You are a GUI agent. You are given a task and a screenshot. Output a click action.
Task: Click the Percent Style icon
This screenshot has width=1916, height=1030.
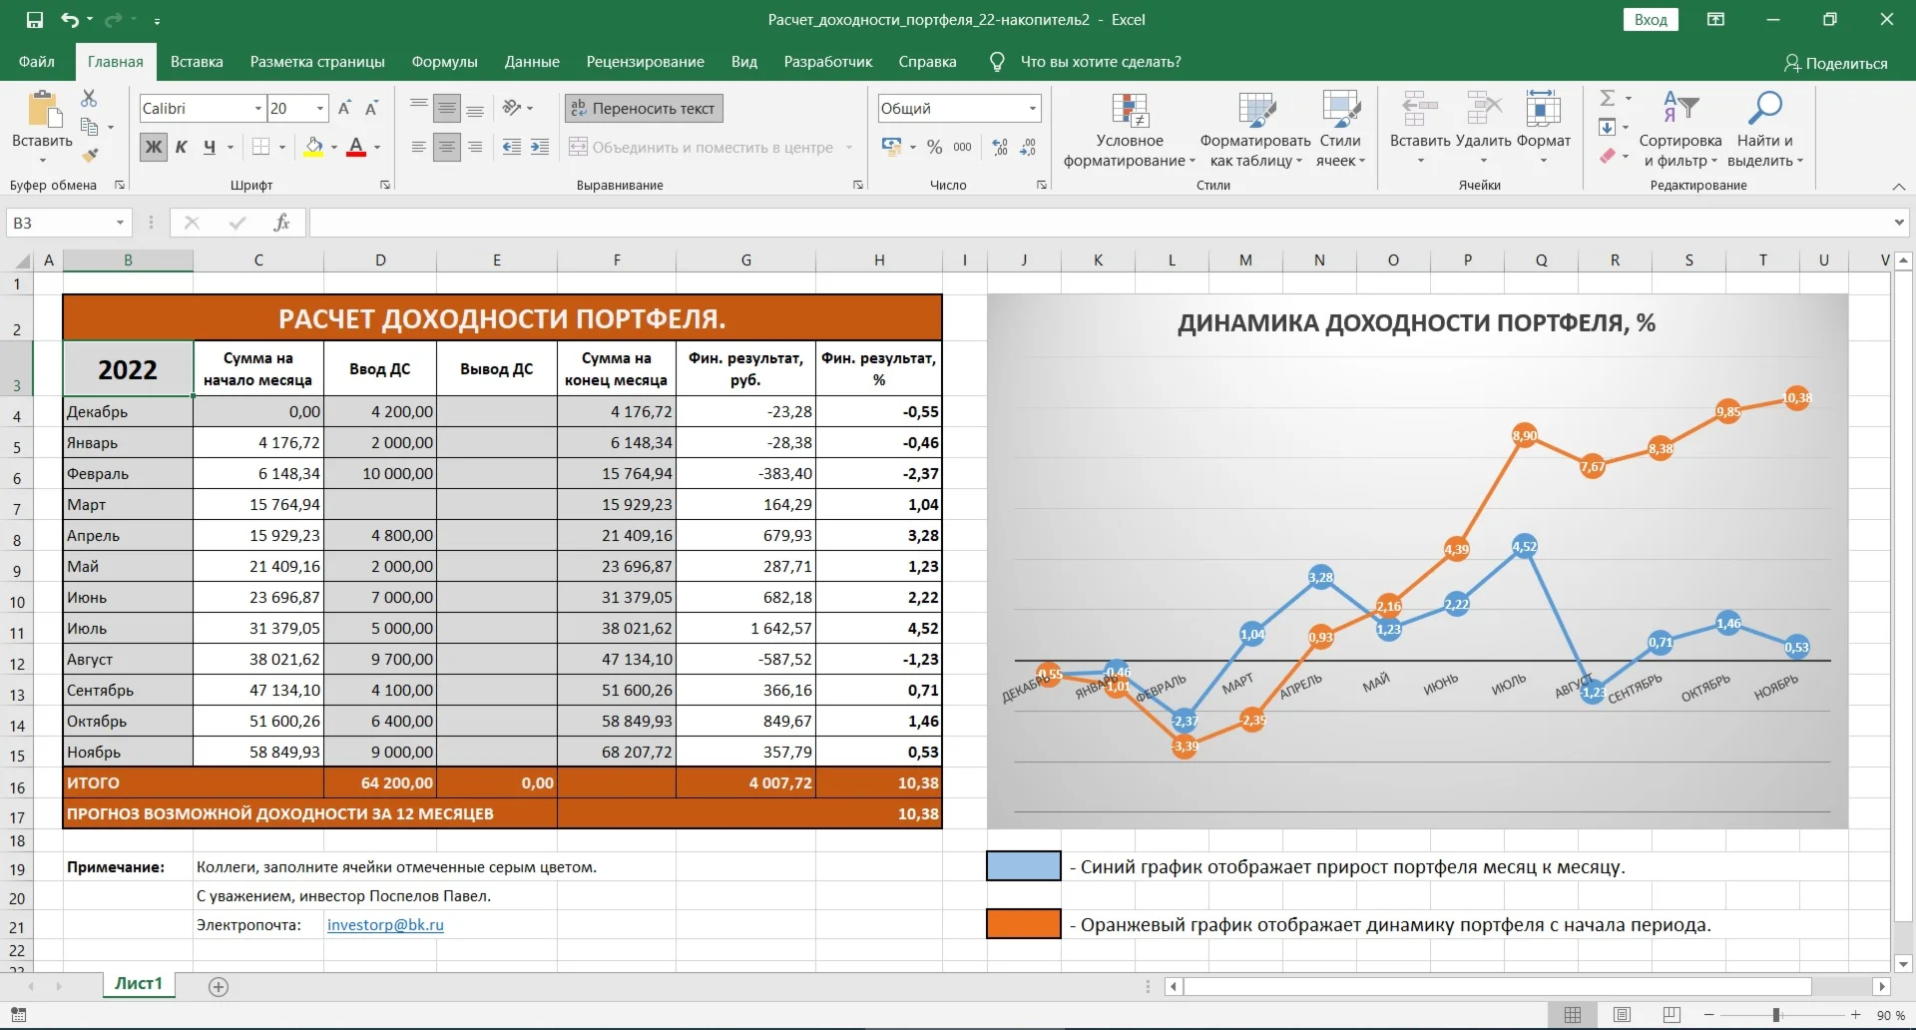point(934,148)
